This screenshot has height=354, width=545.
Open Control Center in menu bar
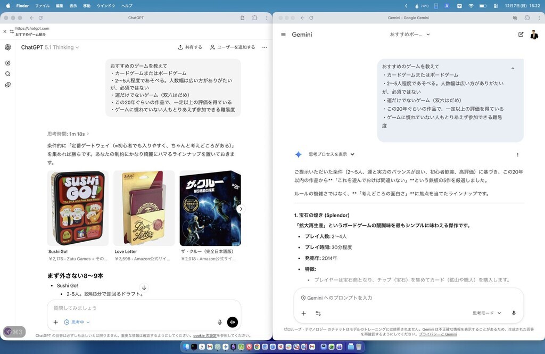click(496, 6)
